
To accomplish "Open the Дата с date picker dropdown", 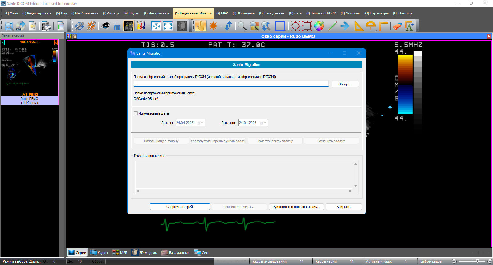I will pos(202,123).
